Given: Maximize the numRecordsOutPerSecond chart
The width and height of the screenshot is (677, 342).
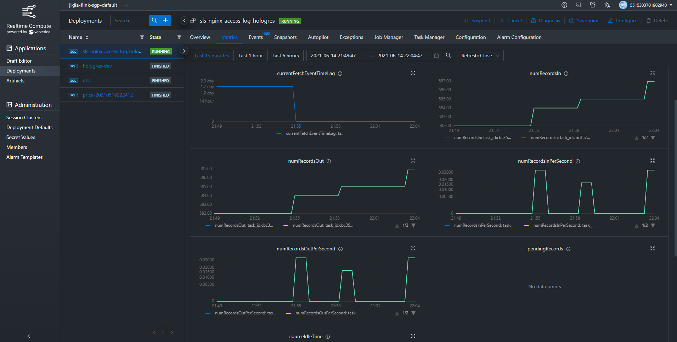Looking at the screenshot, I should (413, 248).
